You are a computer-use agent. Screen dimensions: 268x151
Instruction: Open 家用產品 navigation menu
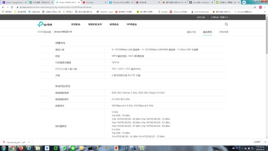pos(76,24)
